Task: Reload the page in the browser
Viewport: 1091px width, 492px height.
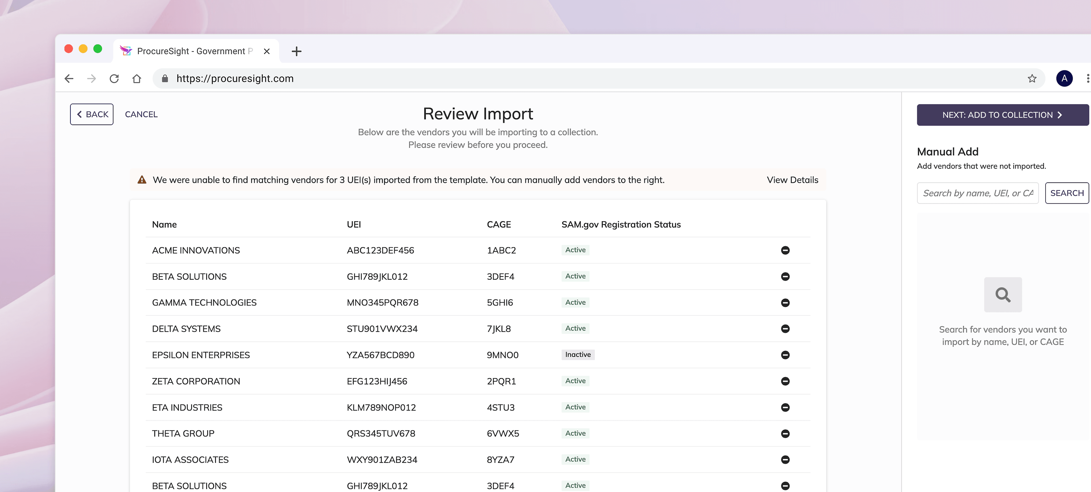Action: [114, 78]
